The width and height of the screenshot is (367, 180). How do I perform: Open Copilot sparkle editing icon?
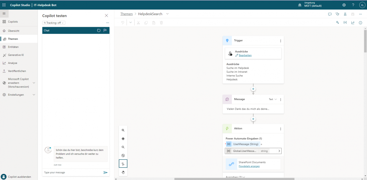coord(338,23)
